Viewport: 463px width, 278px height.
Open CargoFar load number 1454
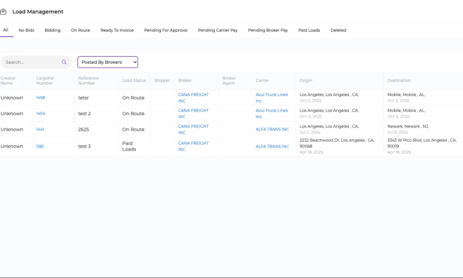click(41, 114)
